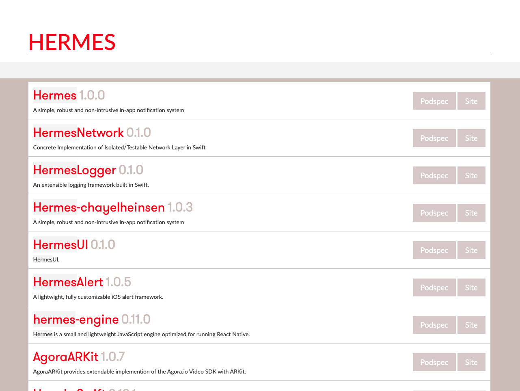Open Podspec for hermes-engine
The width and height of the screenshot is (520, 391).
pyautogui.click(x=434, y=325)
